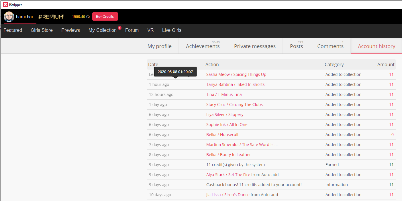402x201 pixels.
Task: Open the PREMIUM membership label
Action: pos(51,17)
